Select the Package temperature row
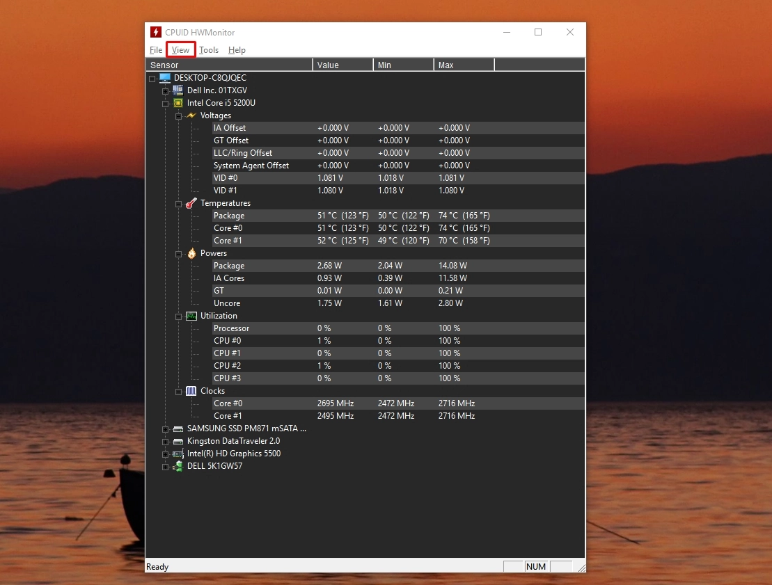The height and width of the screenshot is (585, 772). tap(398, 216)
